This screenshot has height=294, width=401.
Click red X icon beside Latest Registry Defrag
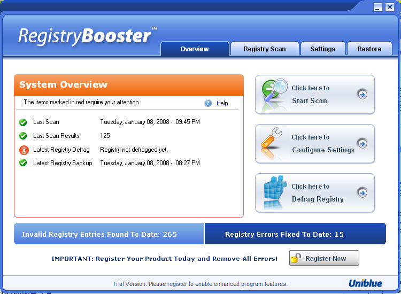(x=24, y=150)
